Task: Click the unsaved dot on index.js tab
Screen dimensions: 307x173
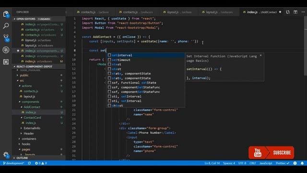Action: pyautogui.click(x=280, y=12)
